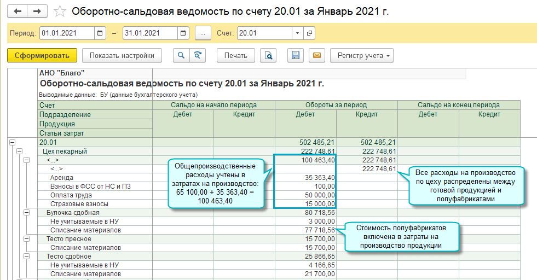Click the Сальдо на начало периода header
Screen dimensions: 537x280
pos(213,105)
